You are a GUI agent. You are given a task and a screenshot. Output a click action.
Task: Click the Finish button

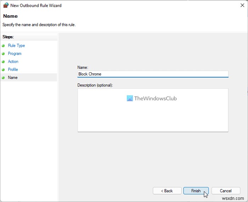[196, 191]
